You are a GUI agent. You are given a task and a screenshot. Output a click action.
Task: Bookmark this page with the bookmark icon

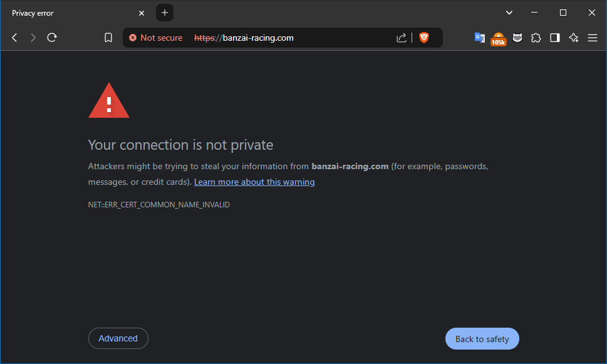[108, 38]
